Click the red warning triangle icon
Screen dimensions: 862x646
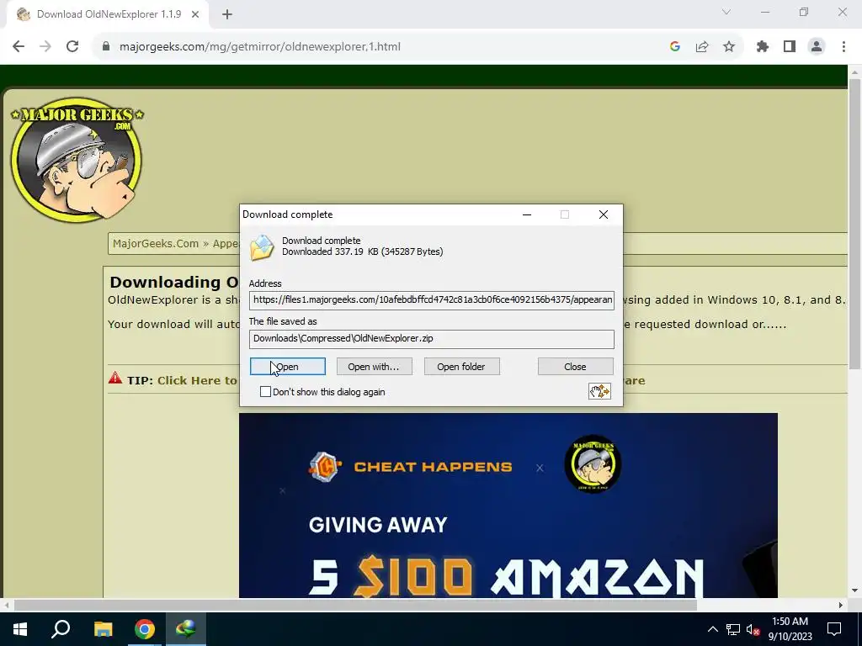coord(114,379)
